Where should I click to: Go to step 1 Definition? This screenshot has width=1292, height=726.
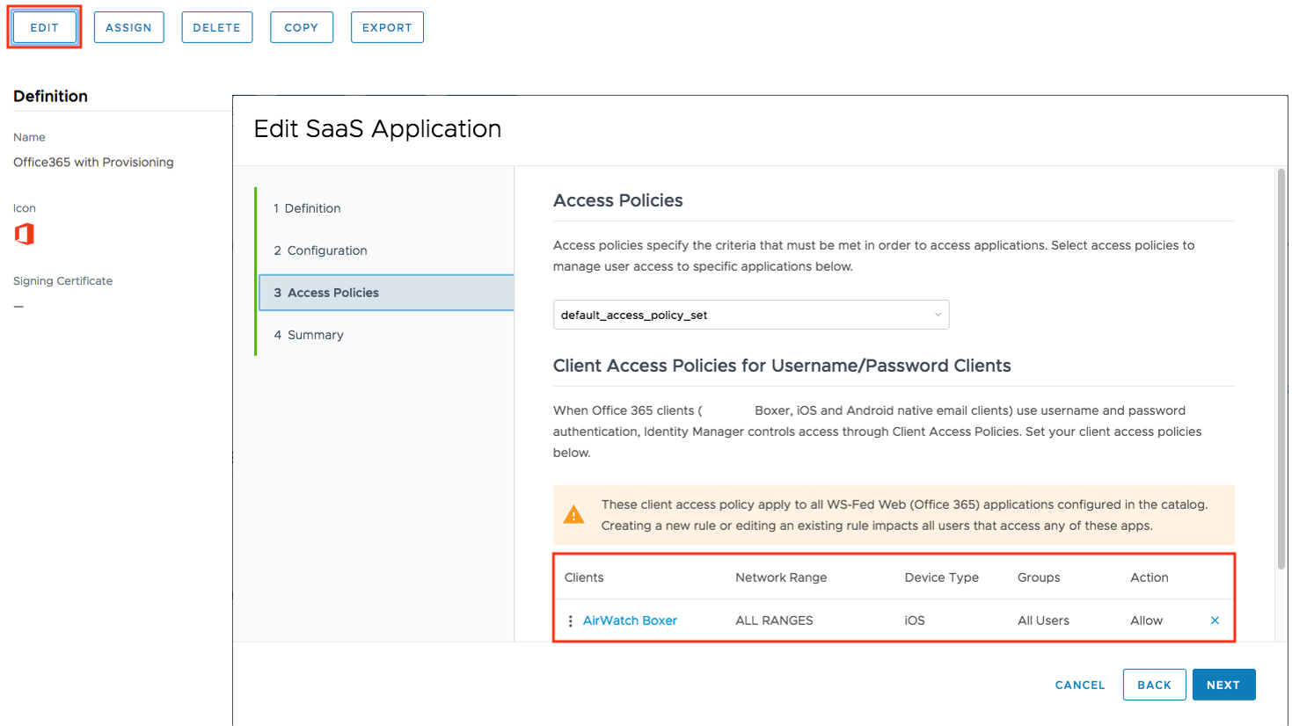tap(312, 208)
